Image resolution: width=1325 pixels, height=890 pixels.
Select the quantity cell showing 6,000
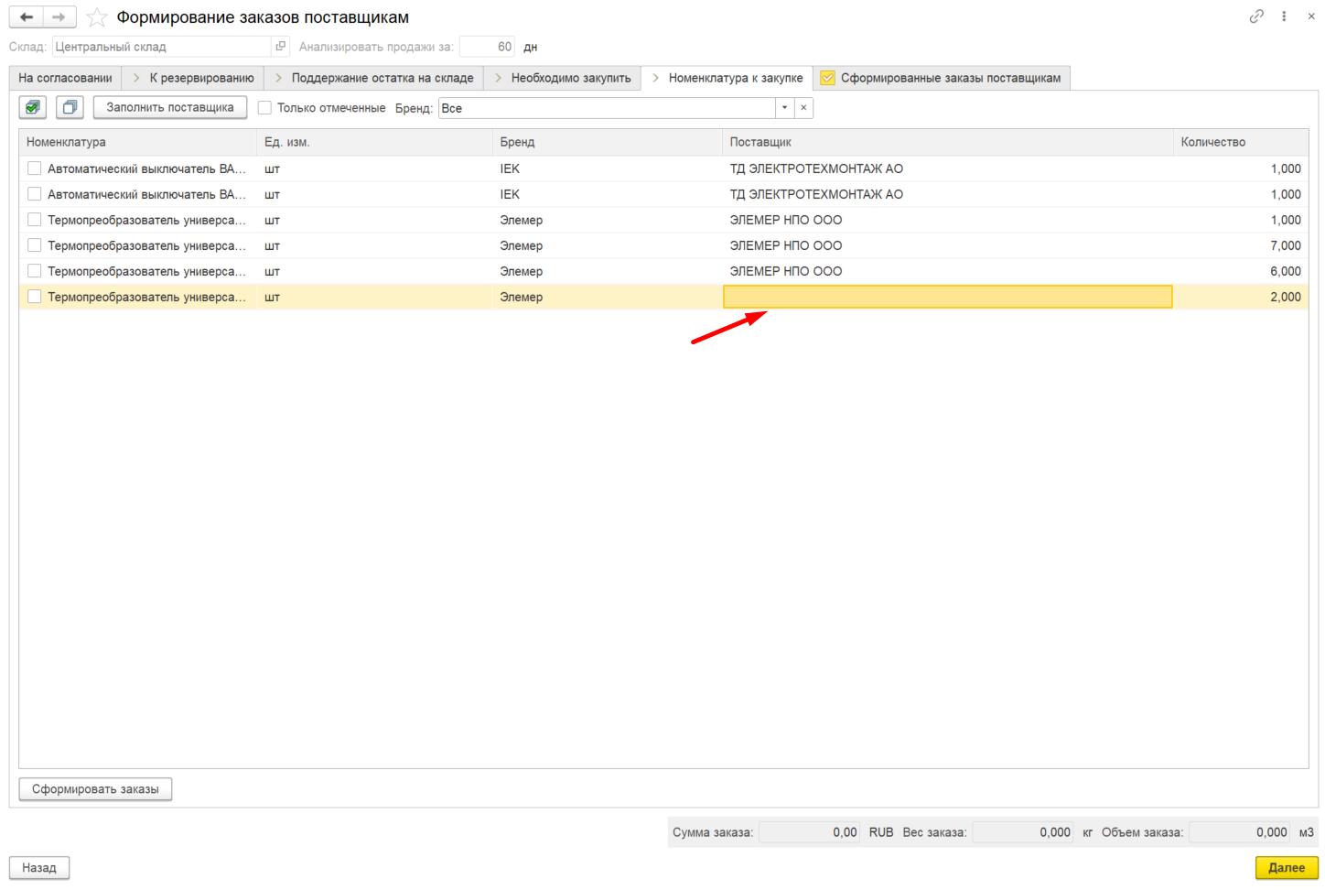(1241, 271)
